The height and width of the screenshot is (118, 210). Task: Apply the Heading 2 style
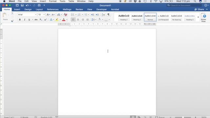137,17
